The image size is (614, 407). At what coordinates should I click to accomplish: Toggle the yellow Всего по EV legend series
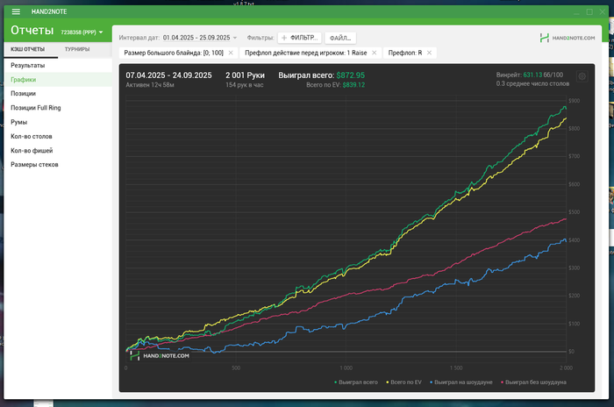click(x=403, y=382)
